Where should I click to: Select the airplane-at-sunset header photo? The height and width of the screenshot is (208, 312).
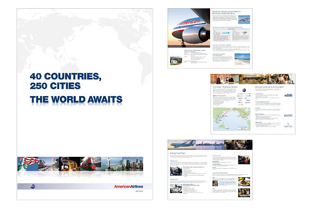point(182,145)
